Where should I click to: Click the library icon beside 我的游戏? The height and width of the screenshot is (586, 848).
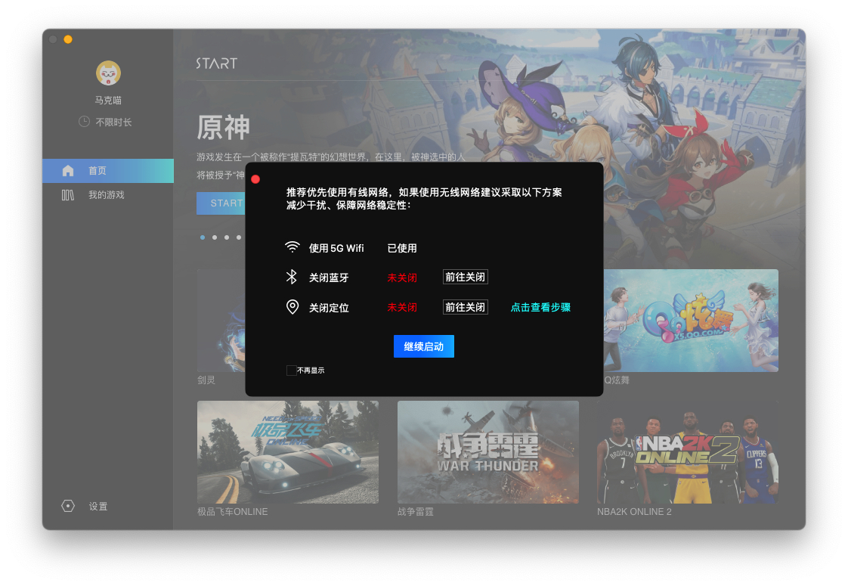pos(68,195)
